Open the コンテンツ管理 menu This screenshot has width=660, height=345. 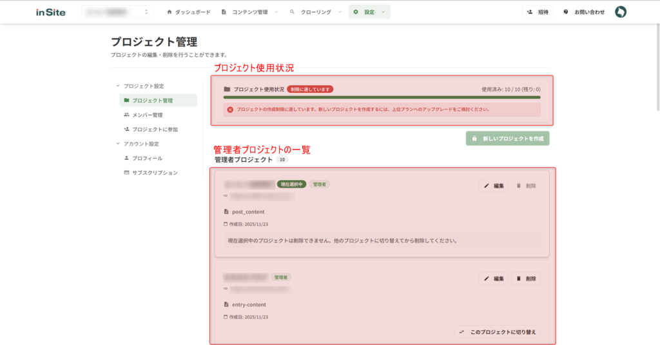click(249, 12)
